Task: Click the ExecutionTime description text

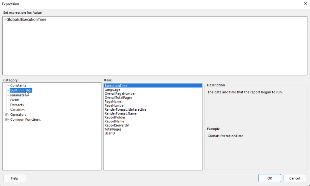Action: pyautogui.click(x=245, y=92)
